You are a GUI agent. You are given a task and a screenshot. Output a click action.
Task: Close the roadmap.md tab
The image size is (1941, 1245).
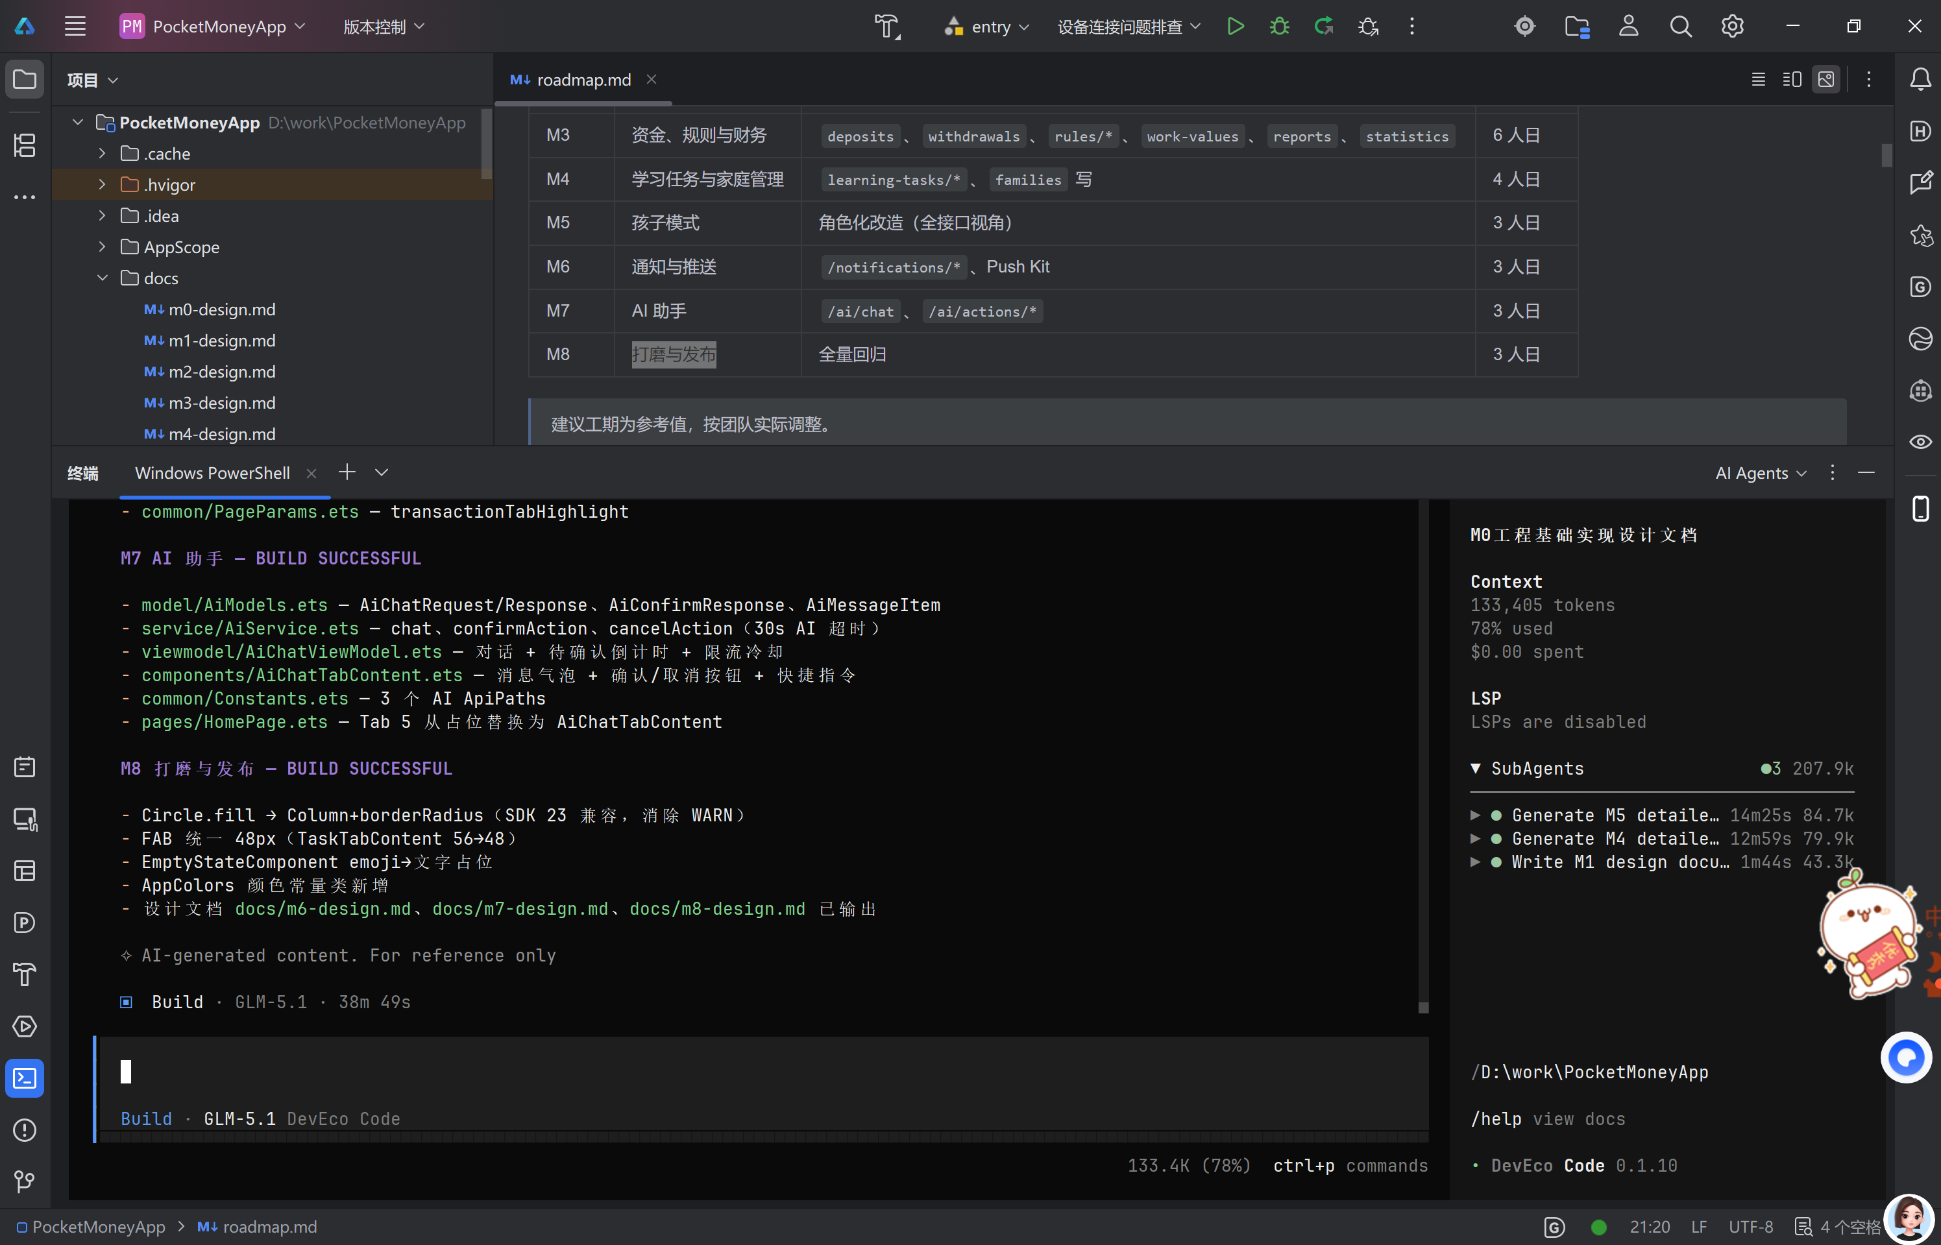[x=651, y=79]
